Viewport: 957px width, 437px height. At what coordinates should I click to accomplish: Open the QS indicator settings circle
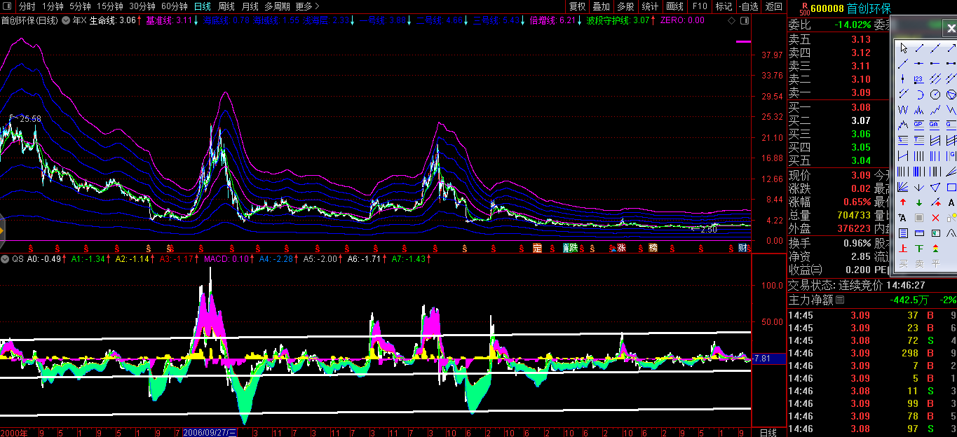(x=6, y=259)
